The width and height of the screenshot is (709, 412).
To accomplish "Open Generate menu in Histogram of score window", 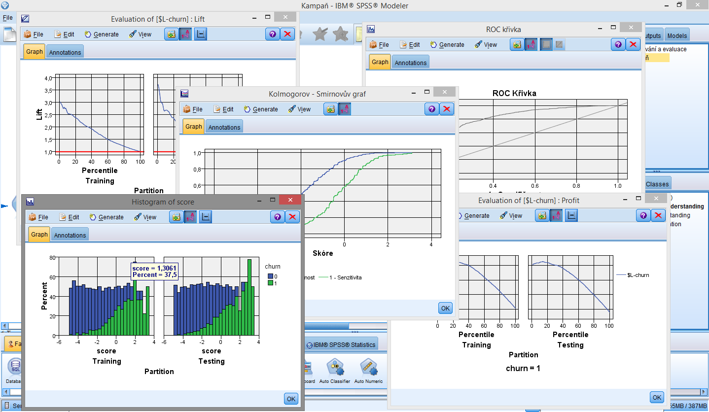I will (106, 217).
